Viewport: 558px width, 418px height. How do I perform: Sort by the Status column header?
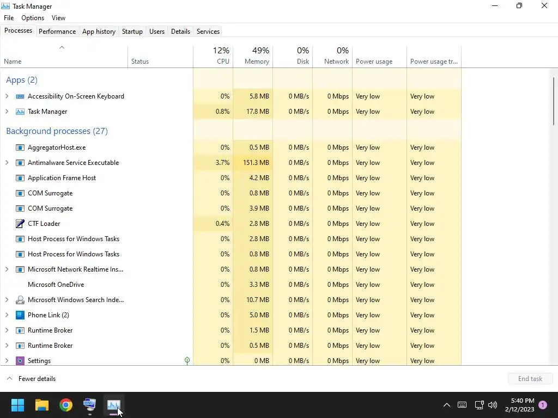(161, 57)
